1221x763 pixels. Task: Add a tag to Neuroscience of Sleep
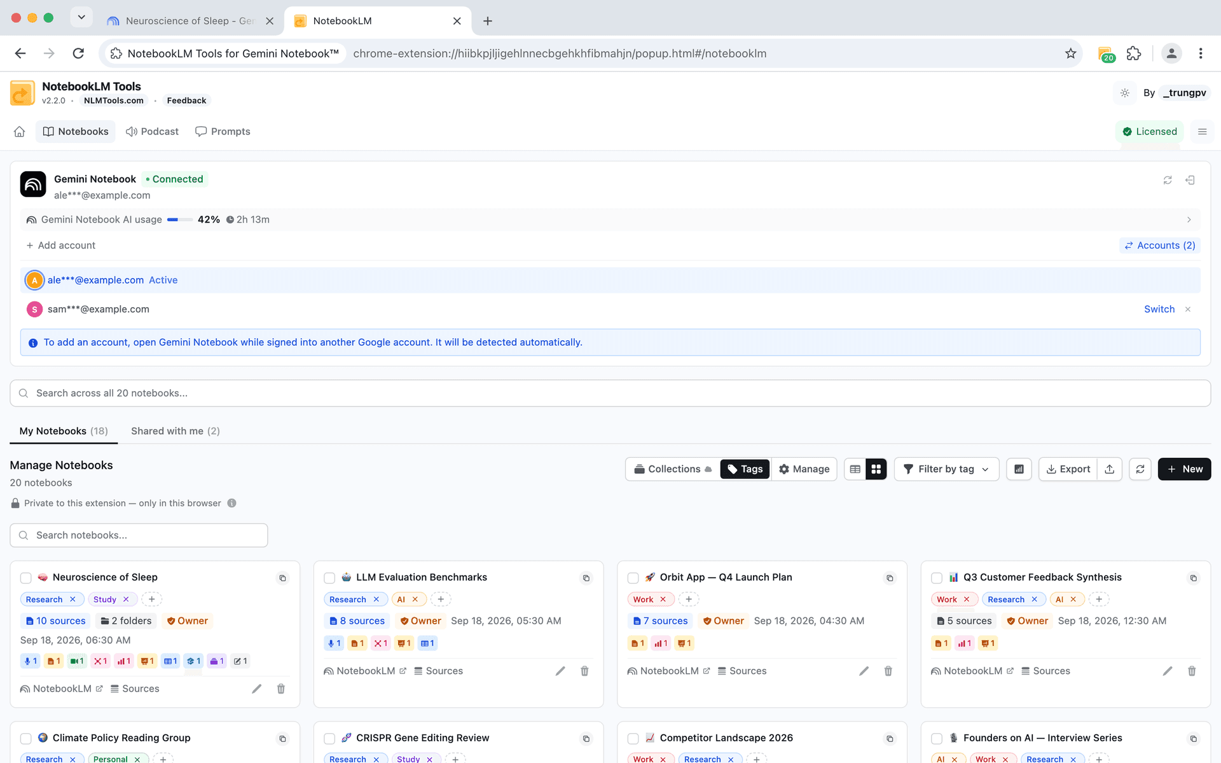151,599
